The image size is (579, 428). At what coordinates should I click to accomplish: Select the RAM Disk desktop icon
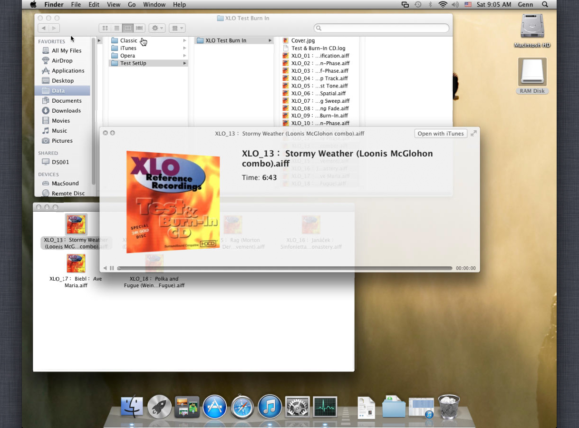coord(532,76)
